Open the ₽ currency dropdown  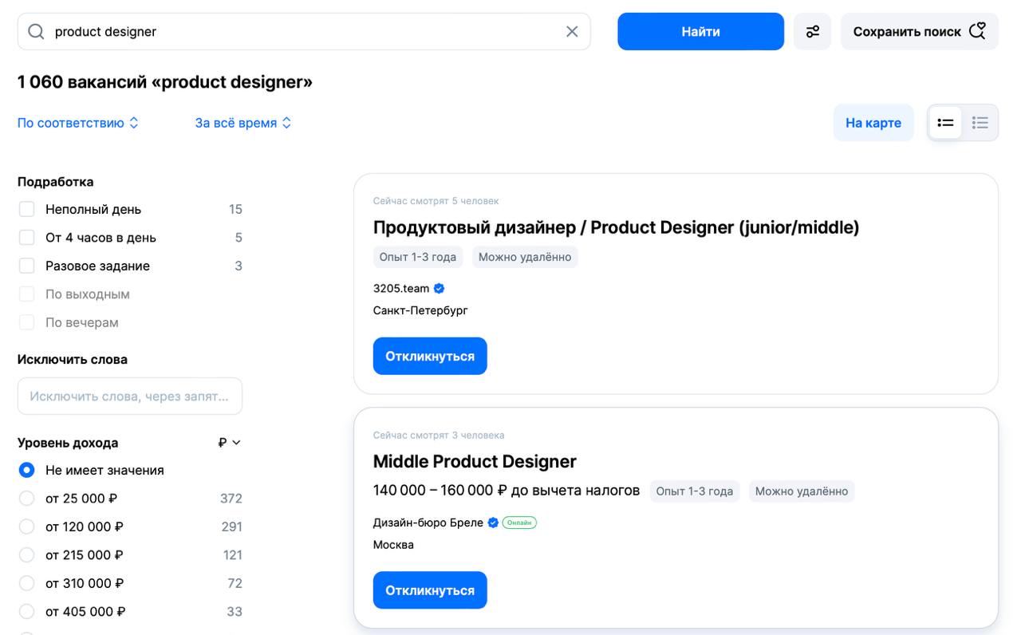[x=229, y=443]
